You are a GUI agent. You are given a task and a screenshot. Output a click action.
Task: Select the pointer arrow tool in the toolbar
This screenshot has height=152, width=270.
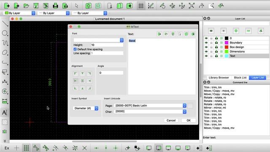pyautogui.click(x=77, y=6)
